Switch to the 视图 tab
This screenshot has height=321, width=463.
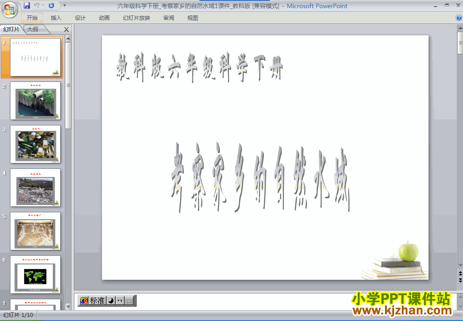click(193, 18)
